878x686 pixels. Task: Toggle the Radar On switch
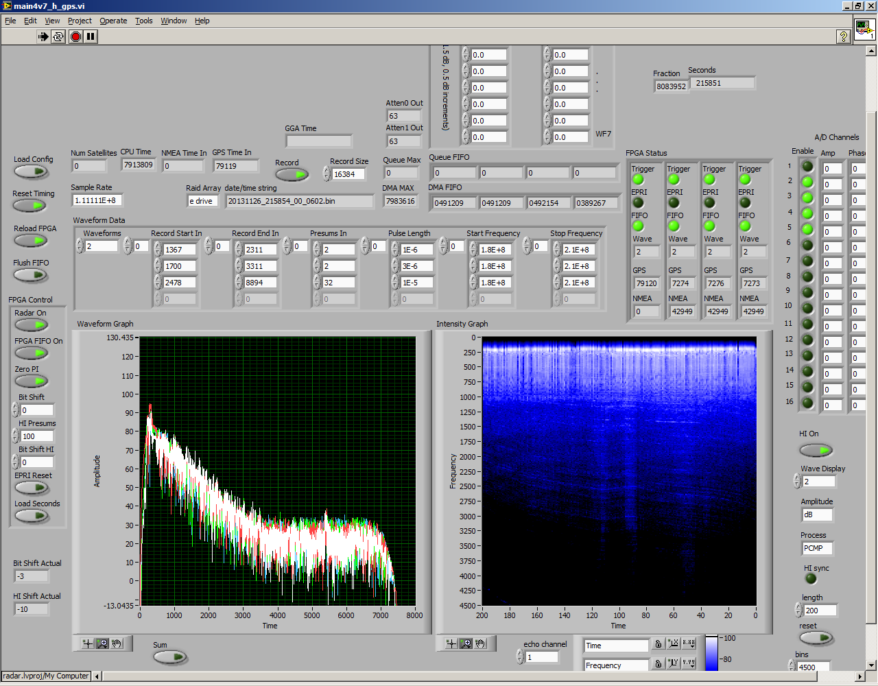tap(32, 325)
